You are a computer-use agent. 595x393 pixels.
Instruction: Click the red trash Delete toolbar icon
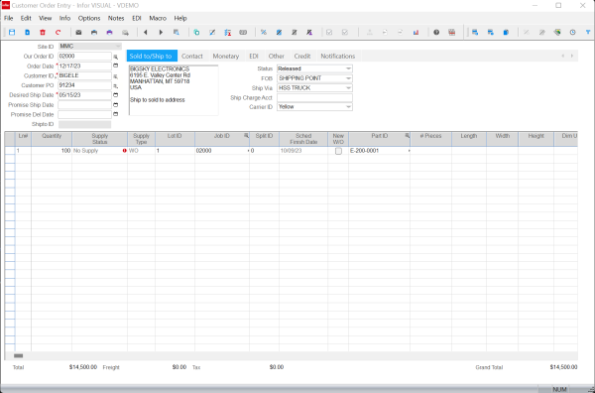pos(43,33)
